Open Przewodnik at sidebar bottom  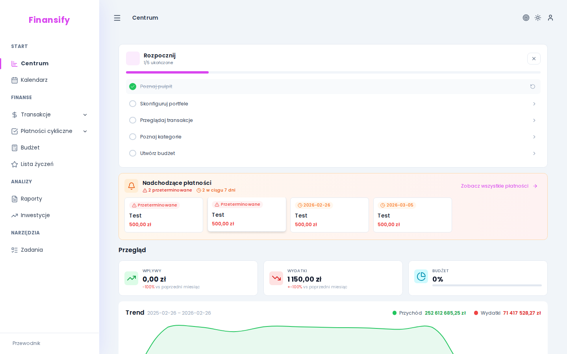click(x=26, y=343)
